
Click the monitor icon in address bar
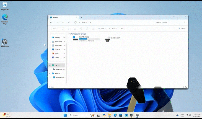coord(76,22)
